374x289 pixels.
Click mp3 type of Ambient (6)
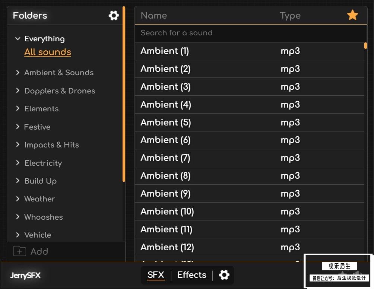point(290,140)
